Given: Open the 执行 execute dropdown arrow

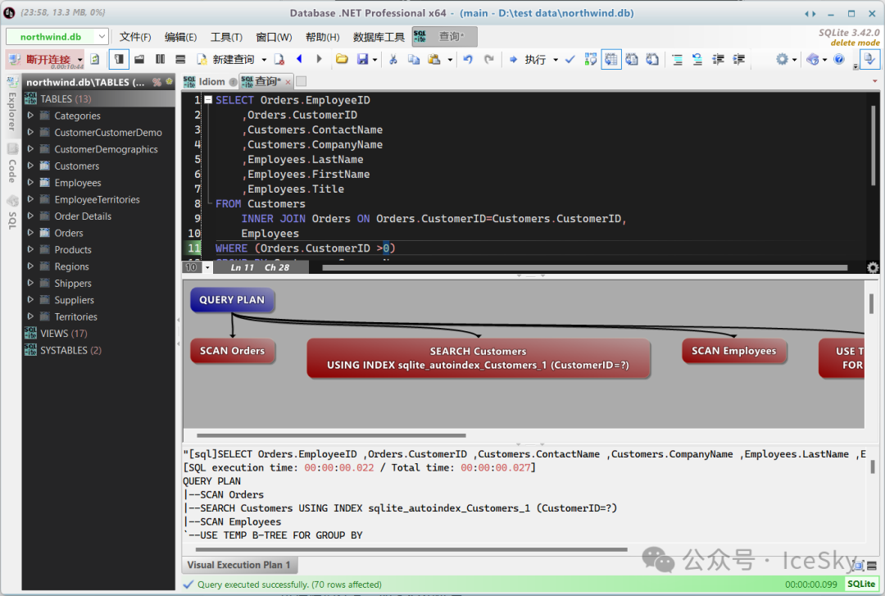Looking at the screenshot, I should [x=556, y=60].
